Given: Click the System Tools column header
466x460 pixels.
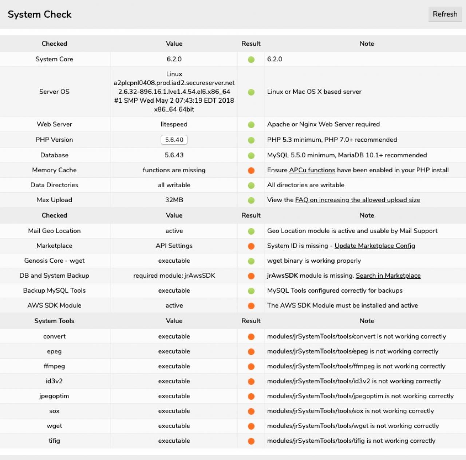Looking at the screenshot, I should point(54,321).
